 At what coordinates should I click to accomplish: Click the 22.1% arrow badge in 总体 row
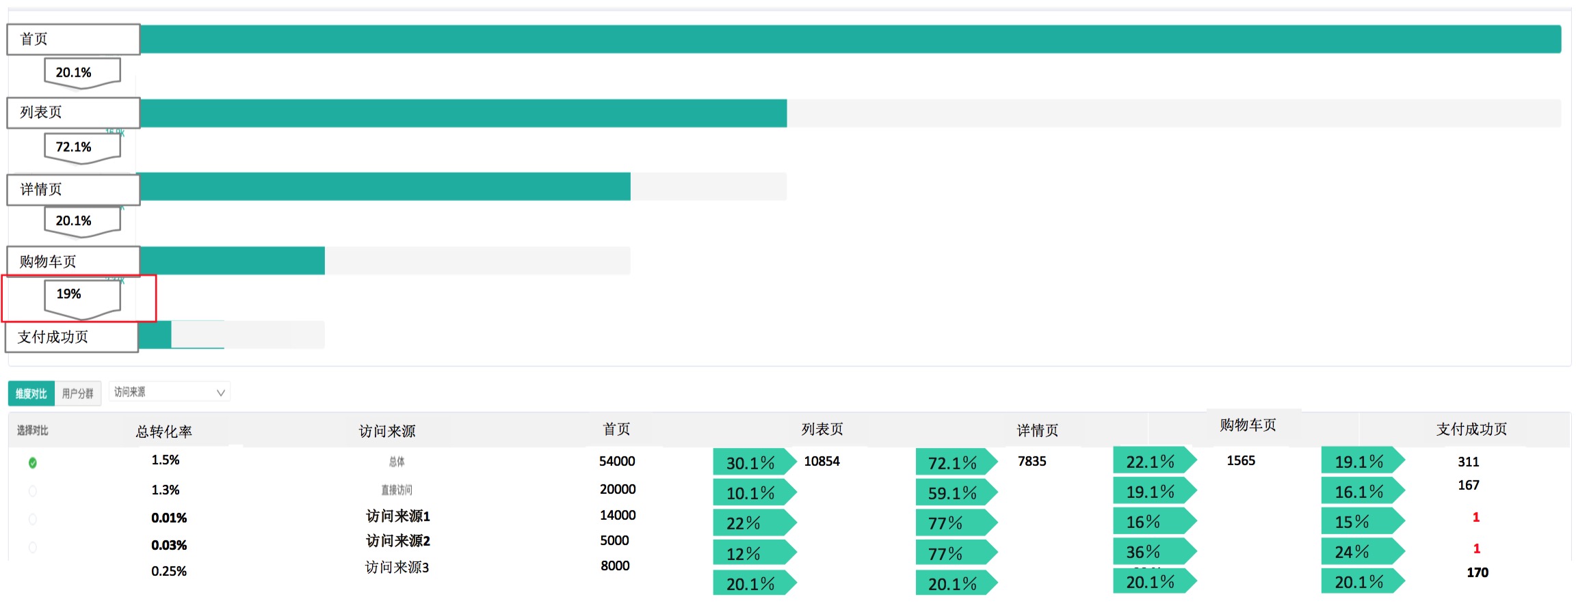pos(1155,461)
